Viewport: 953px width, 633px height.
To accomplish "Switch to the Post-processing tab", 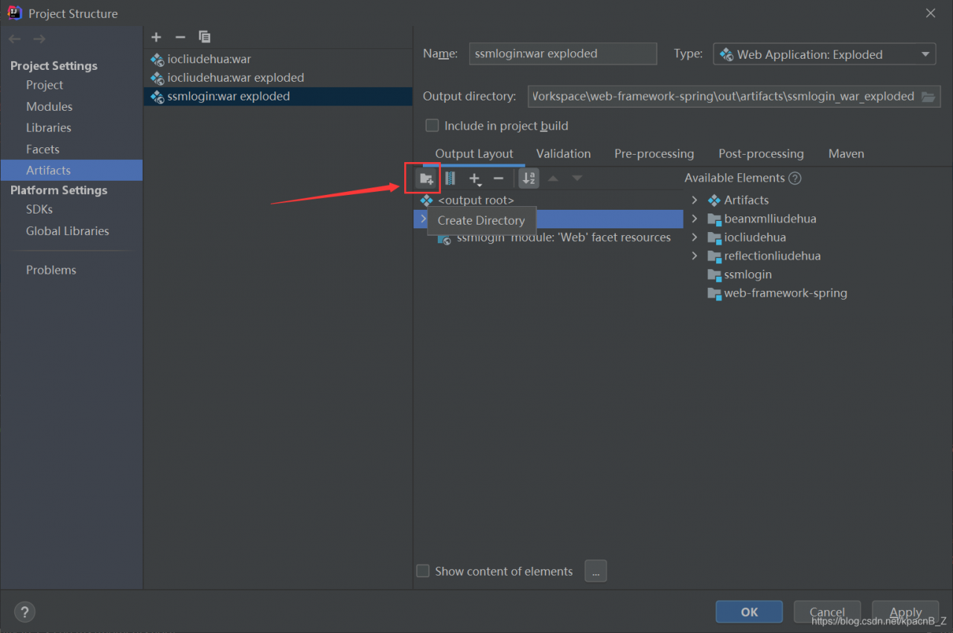I will 761,153.
